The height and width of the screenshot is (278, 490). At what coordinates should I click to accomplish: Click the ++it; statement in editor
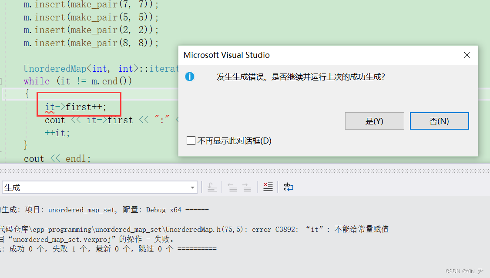click(x=57, y=133)
